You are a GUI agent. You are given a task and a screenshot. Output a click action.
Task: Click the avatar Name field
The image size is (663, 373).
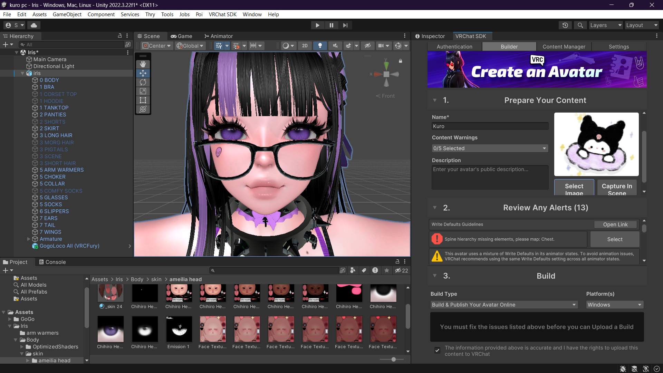(x=490, y=126)
